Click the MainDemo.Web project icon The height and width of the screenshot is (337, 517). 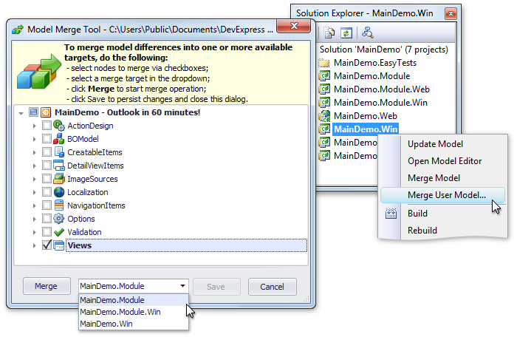coord(324,116)
